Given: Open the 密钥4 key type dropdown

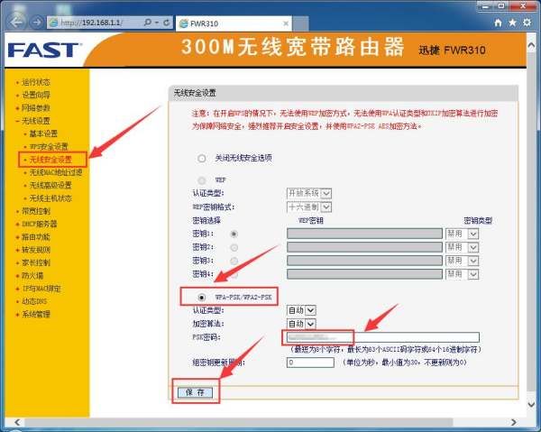Looking at the screenshot, I should tap(462, 274).
